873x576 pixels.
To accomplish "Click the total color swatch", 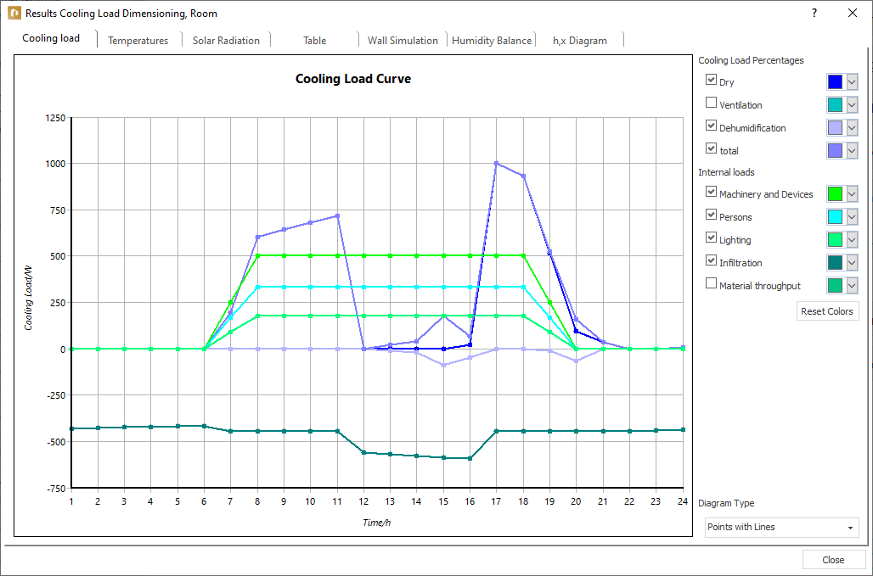I will tap(835, 151).
